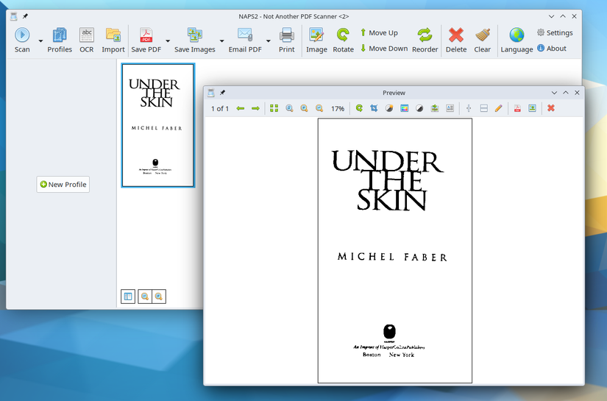Fit page to window in Preview
The width and height of the screenshot is (607, 401).
tap(274, 108)
